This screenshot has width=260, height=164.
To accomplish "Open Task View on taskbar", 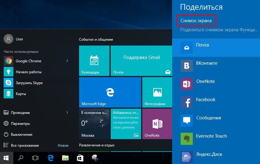I will [x=35, y=158].
